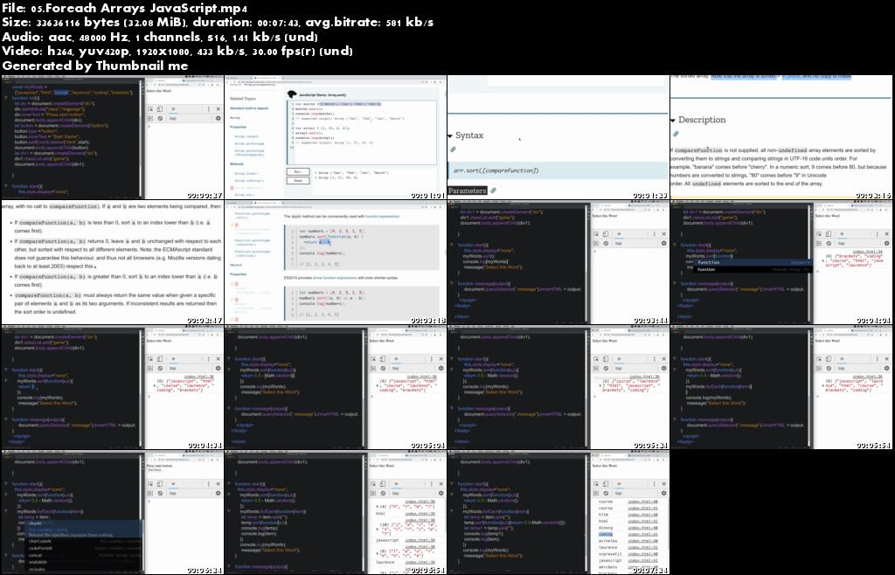This screenshot has height=575, width=895.
Task: Click the DevTools gear icon in the 00:07:24 thumbnail
Action: tap(663, 493)
